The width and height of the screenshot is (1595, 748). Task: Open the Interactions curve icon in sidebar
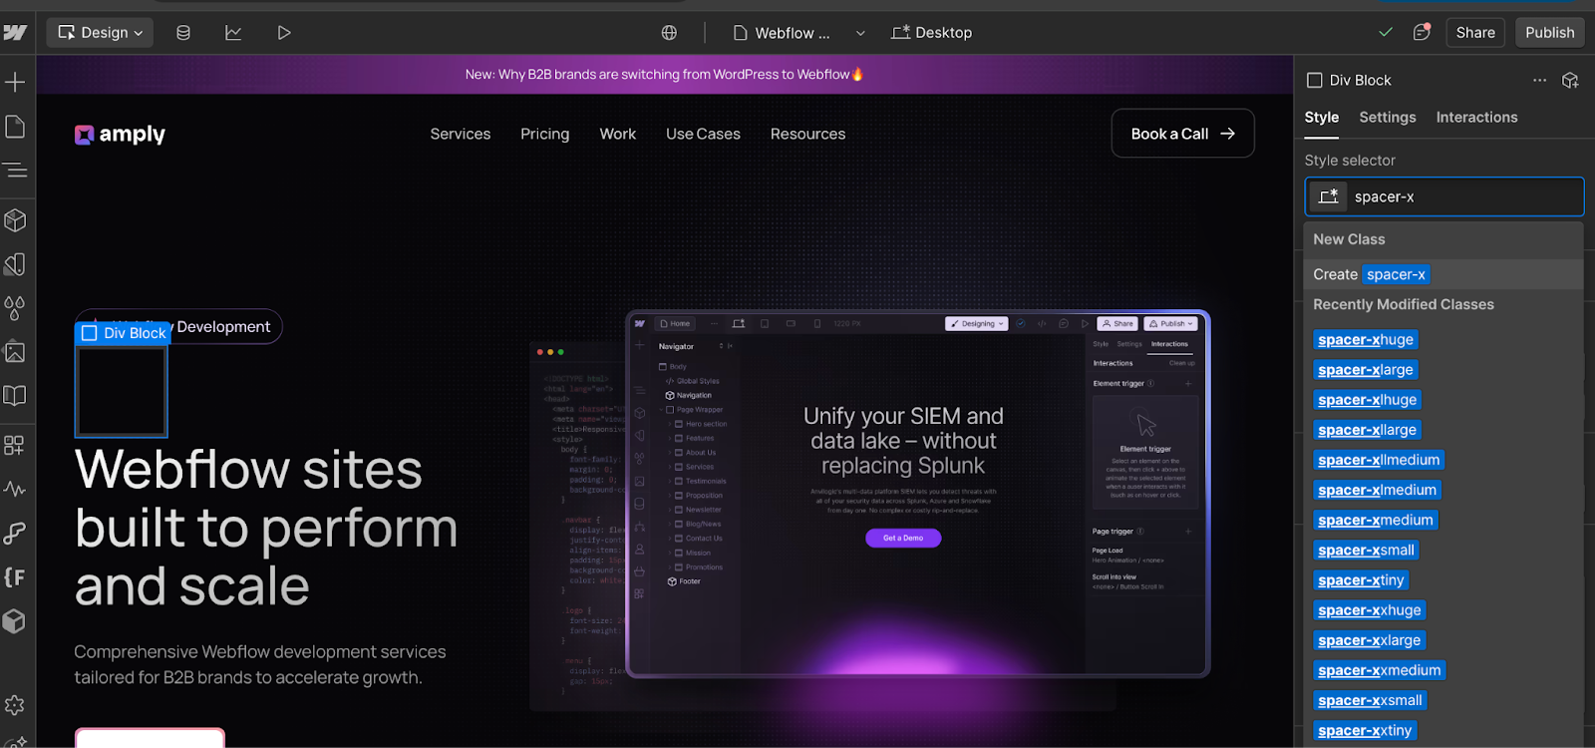(15, 534)
